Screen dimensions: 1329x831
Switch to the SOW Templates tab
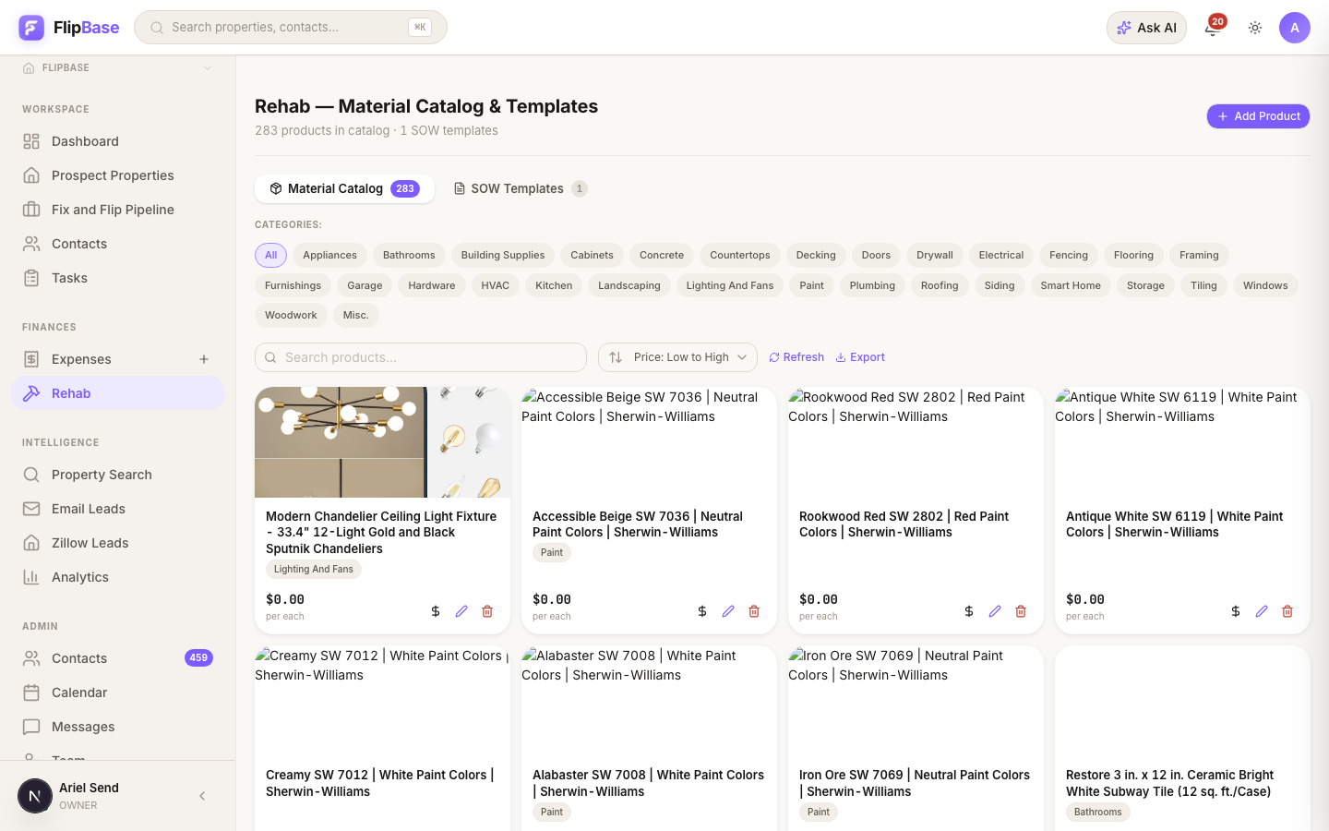point(520,188)
